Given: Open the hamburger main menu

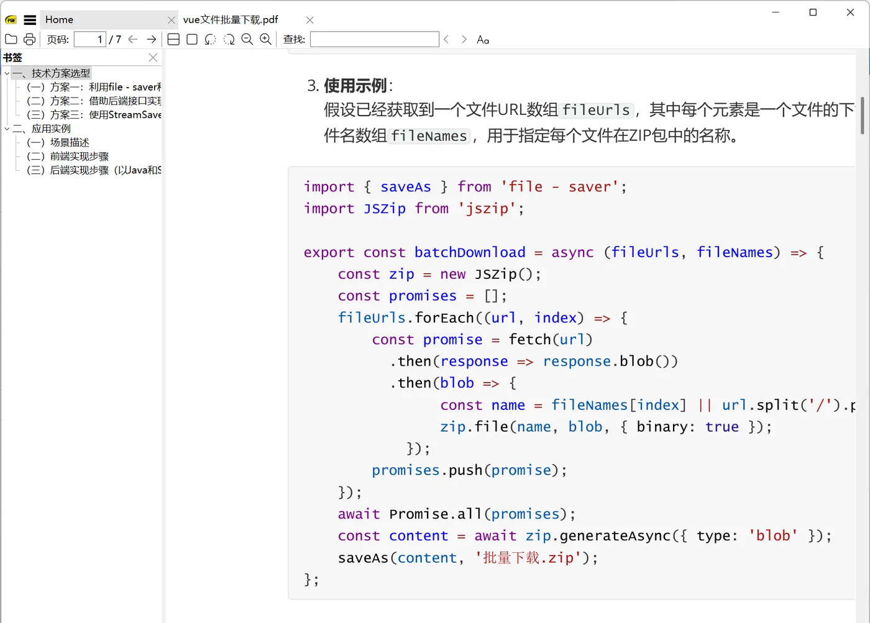Looking at the screenshot, I should [x=30, y=20].
